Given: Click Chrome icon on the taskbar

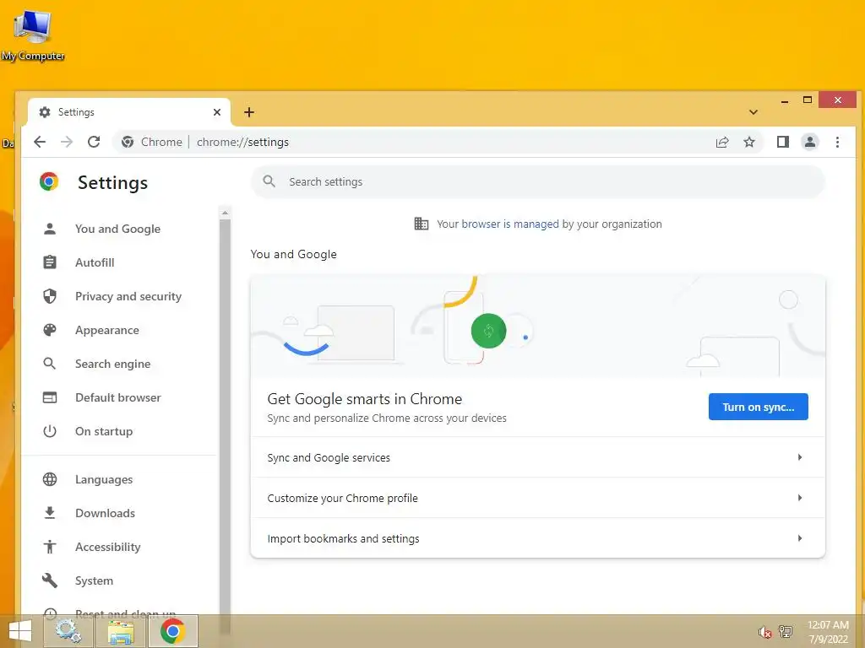Looking at the screenshot, I should (172, 631).
